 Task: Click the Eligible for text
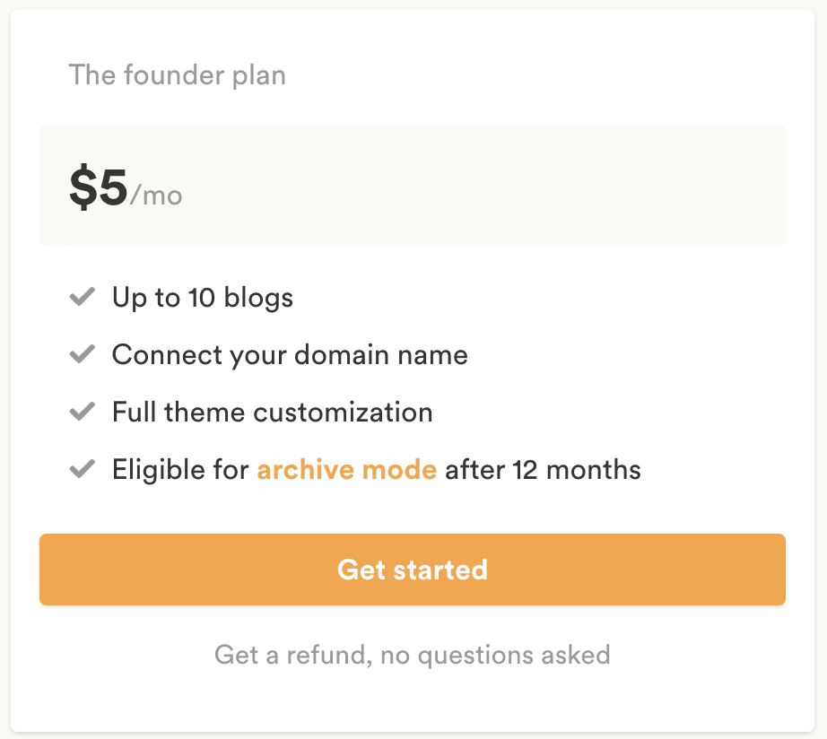point(180,470)
